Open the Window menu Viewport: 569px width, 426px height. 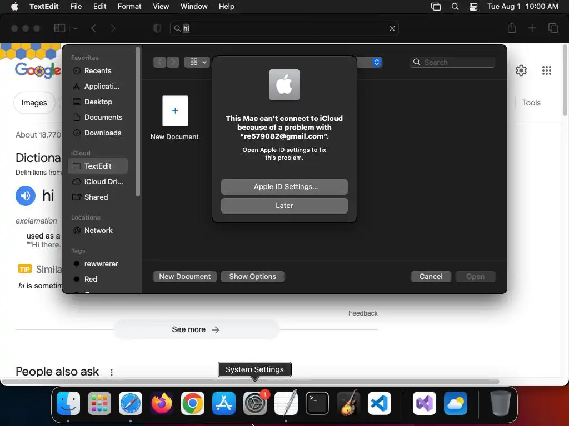tap(194, 6)
